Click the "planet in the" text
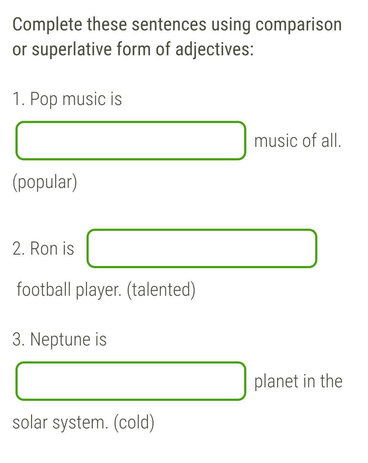Viewport: 368px width, 463px height. coord(298,381)
